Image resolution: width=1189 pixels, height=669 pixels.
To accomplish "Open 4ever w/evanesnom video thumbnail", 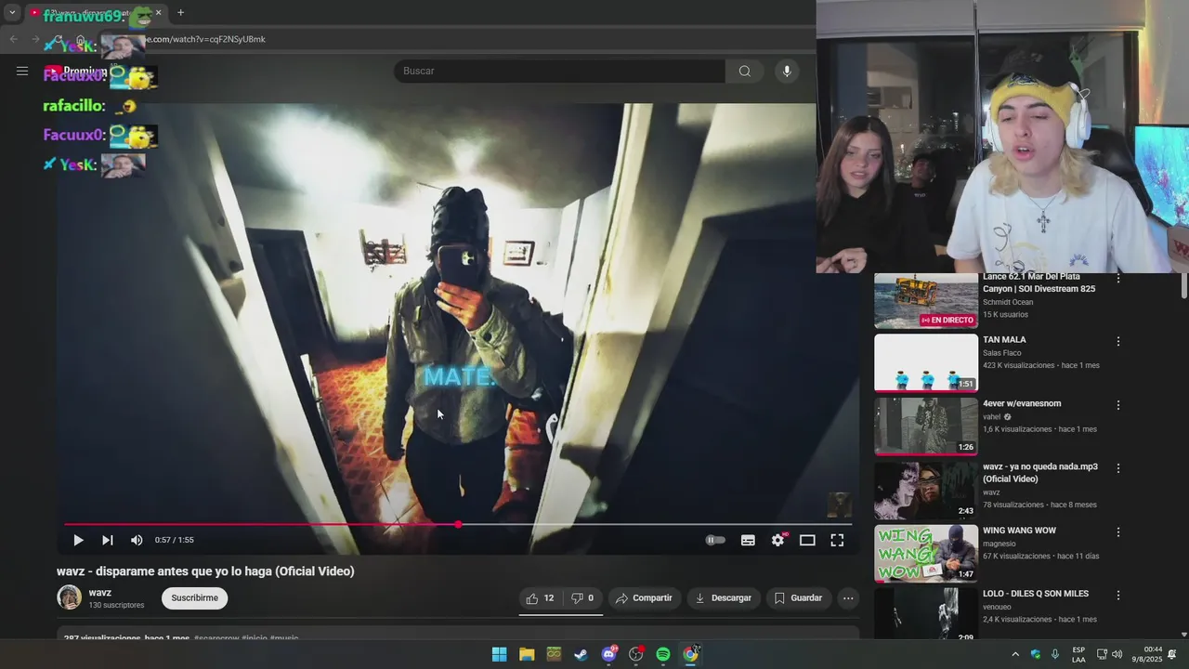I will coord(926,426).
